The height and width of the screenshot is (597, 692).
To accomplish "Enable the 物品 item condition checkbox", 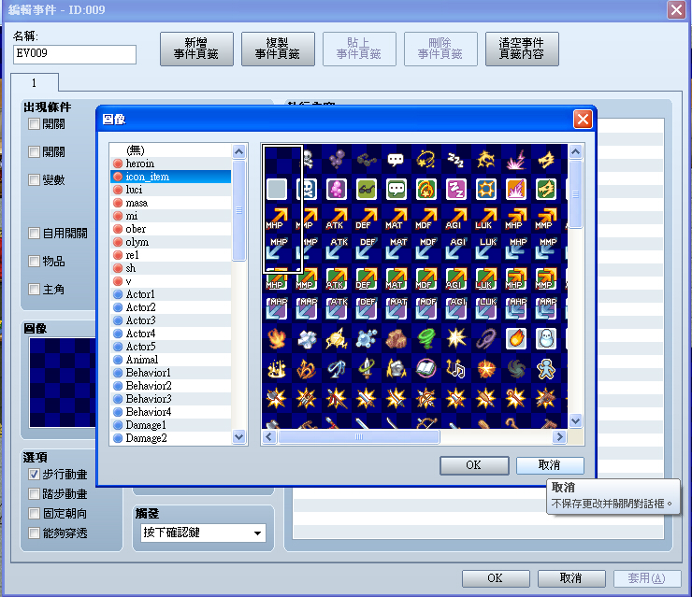I will click(x=34, y=262).
